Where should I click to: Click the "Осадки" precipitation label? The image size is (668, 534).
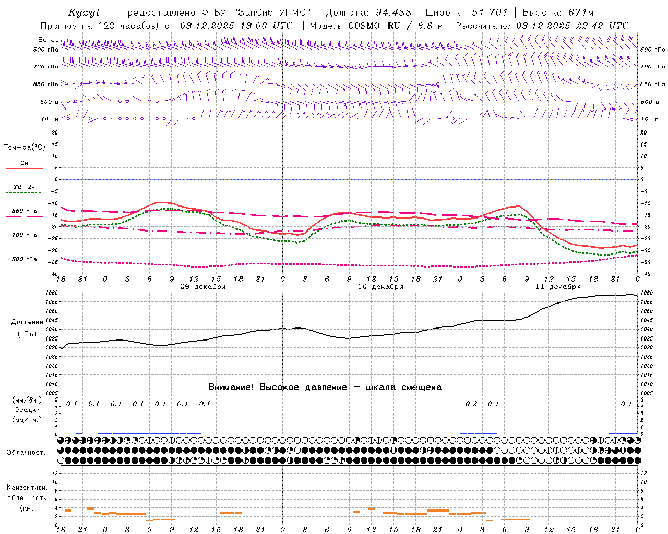tap(27, 410)
